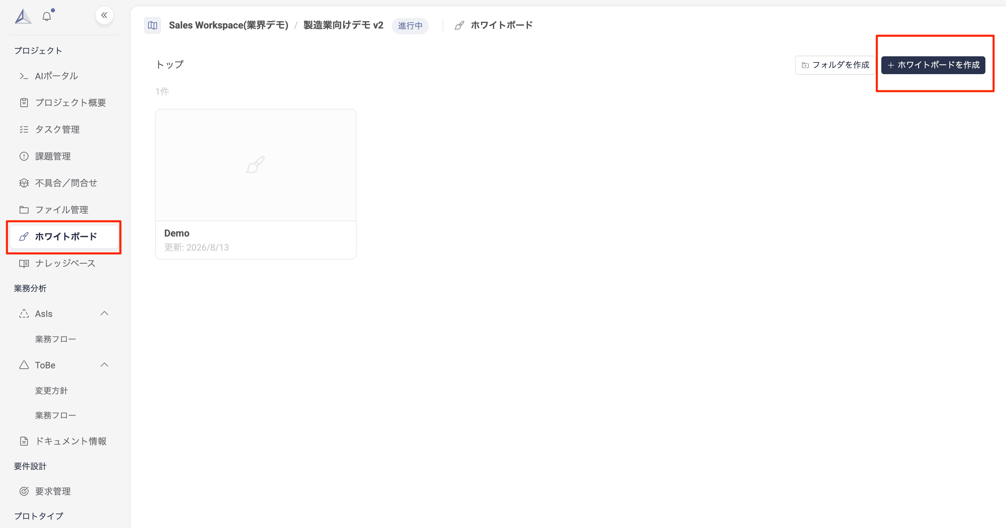Viewport: 1006px width, 528px height.
Task: Click the プロジェクト section heading
Action: 38,51
